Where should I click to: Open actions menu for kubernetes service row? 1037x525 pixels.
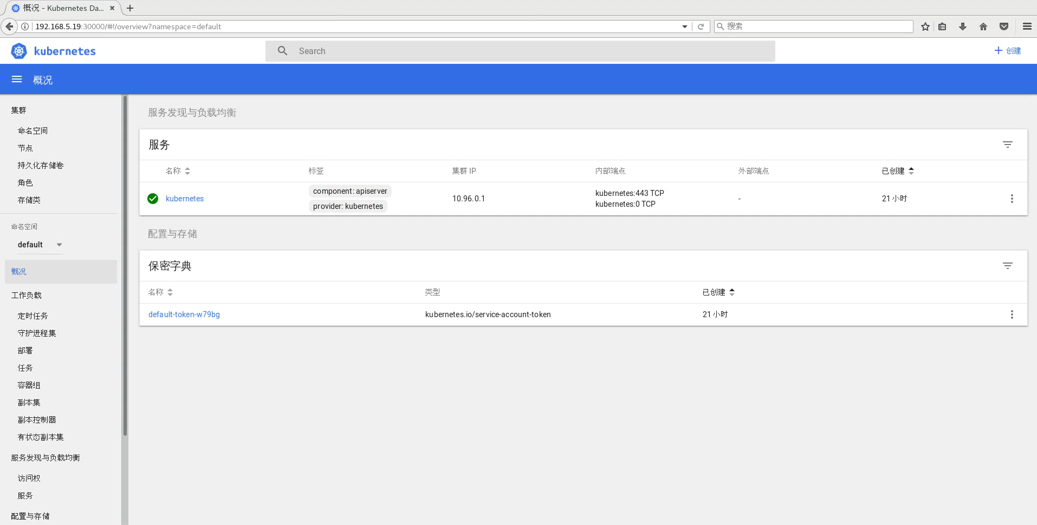pyautogui.click(x=1012, y=199)
